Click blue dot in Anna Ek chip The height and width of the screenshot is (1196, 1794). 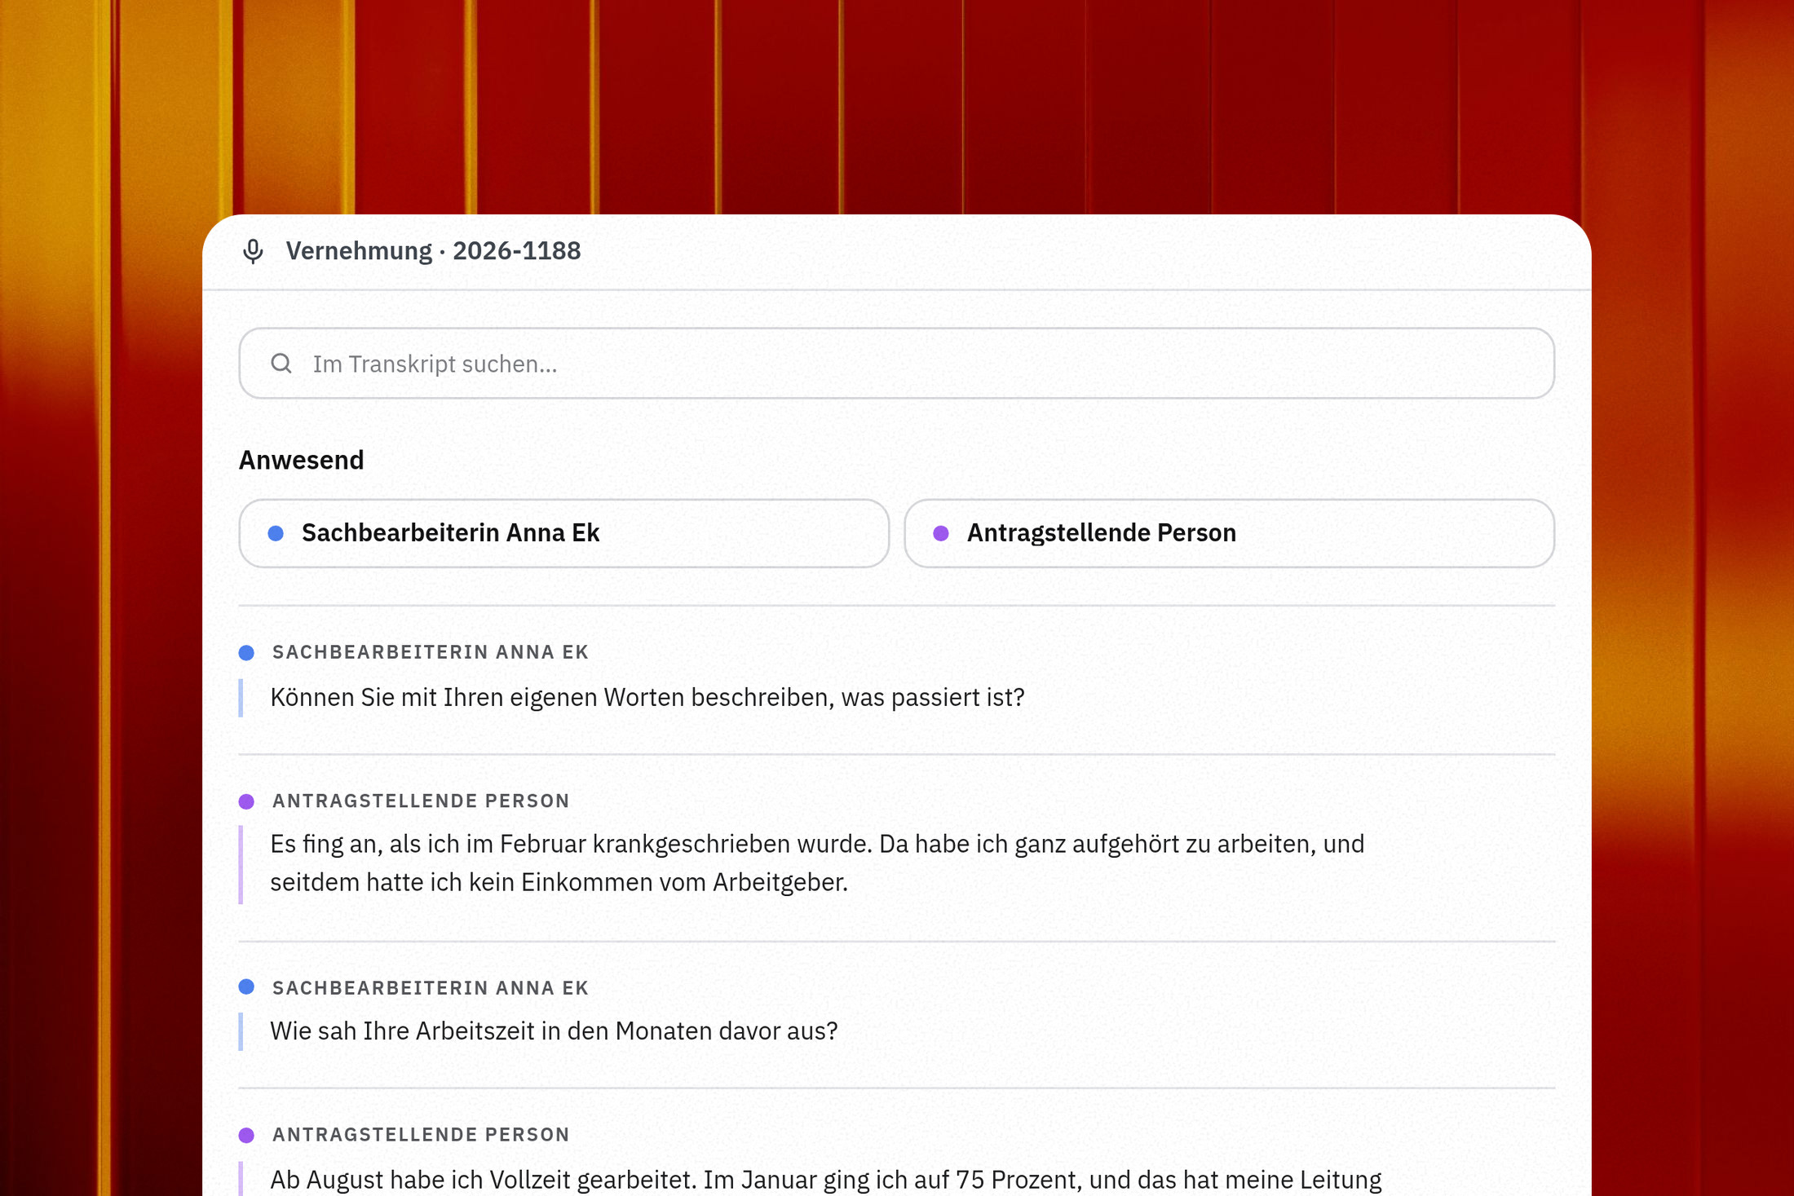276,533
